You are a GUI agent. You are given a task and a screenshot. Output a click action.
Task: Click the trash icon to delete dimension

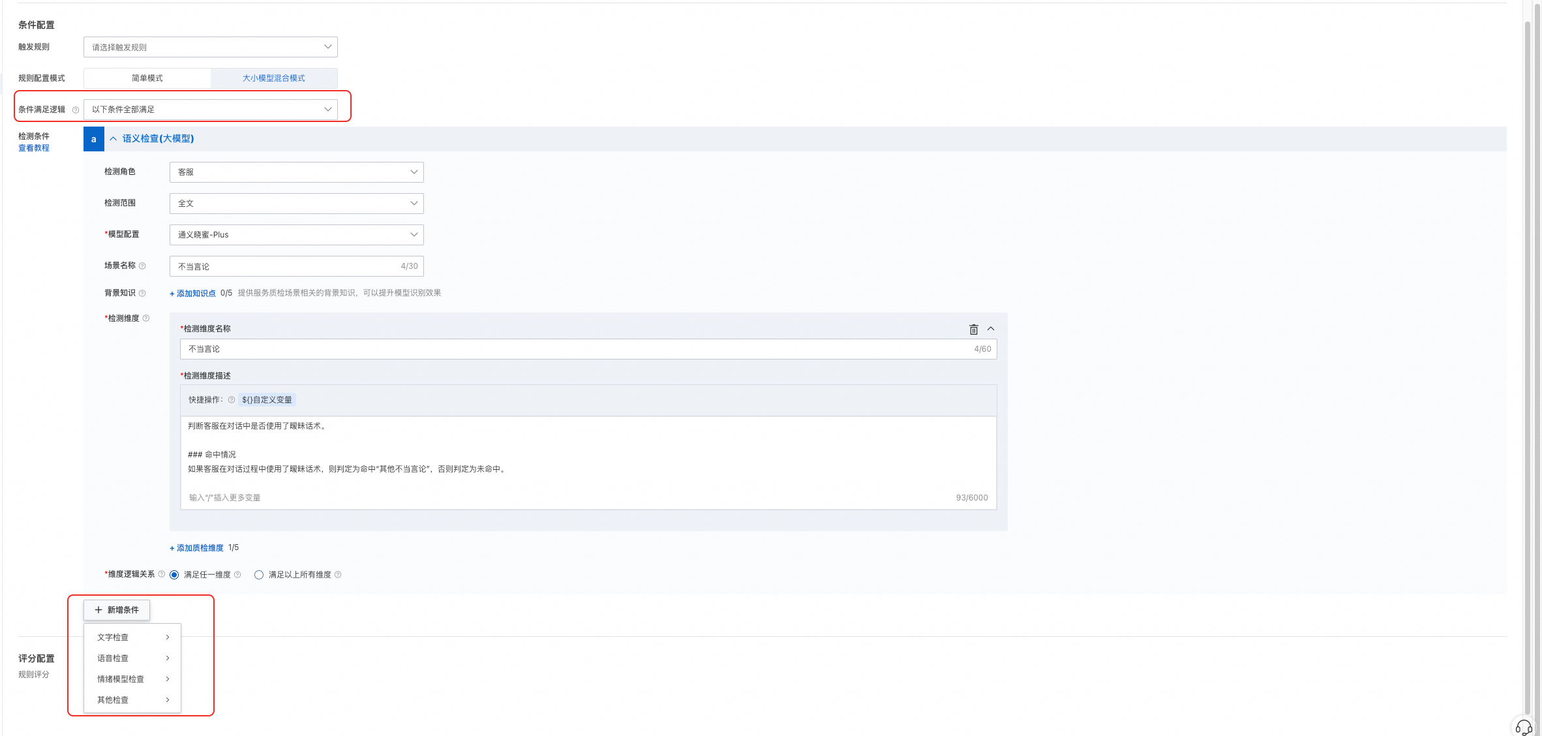[973, 330]
